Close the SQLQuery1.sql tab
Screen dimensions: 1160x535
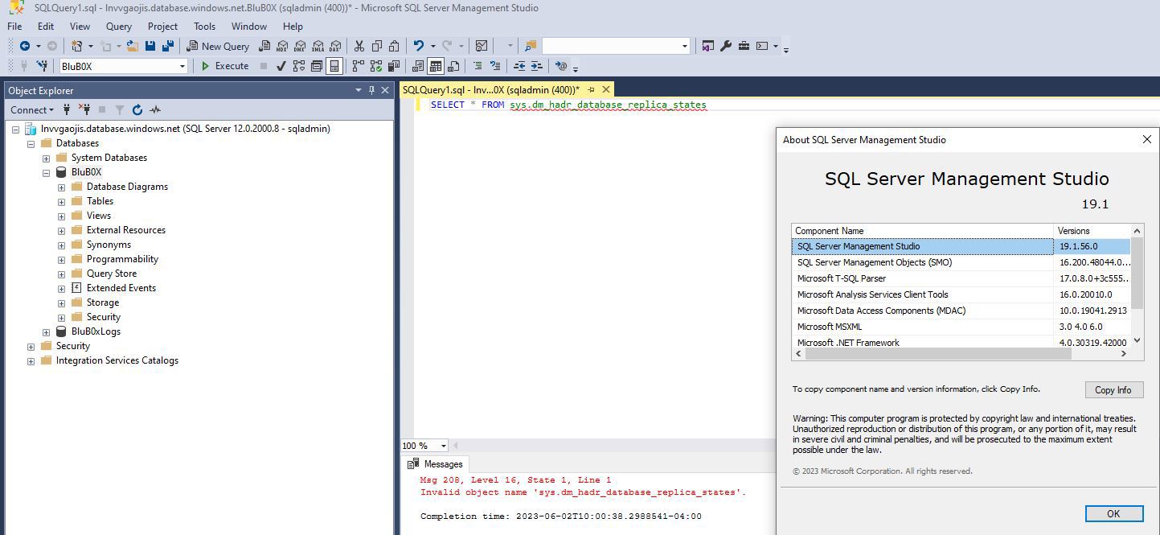click(x=606, y=89)
